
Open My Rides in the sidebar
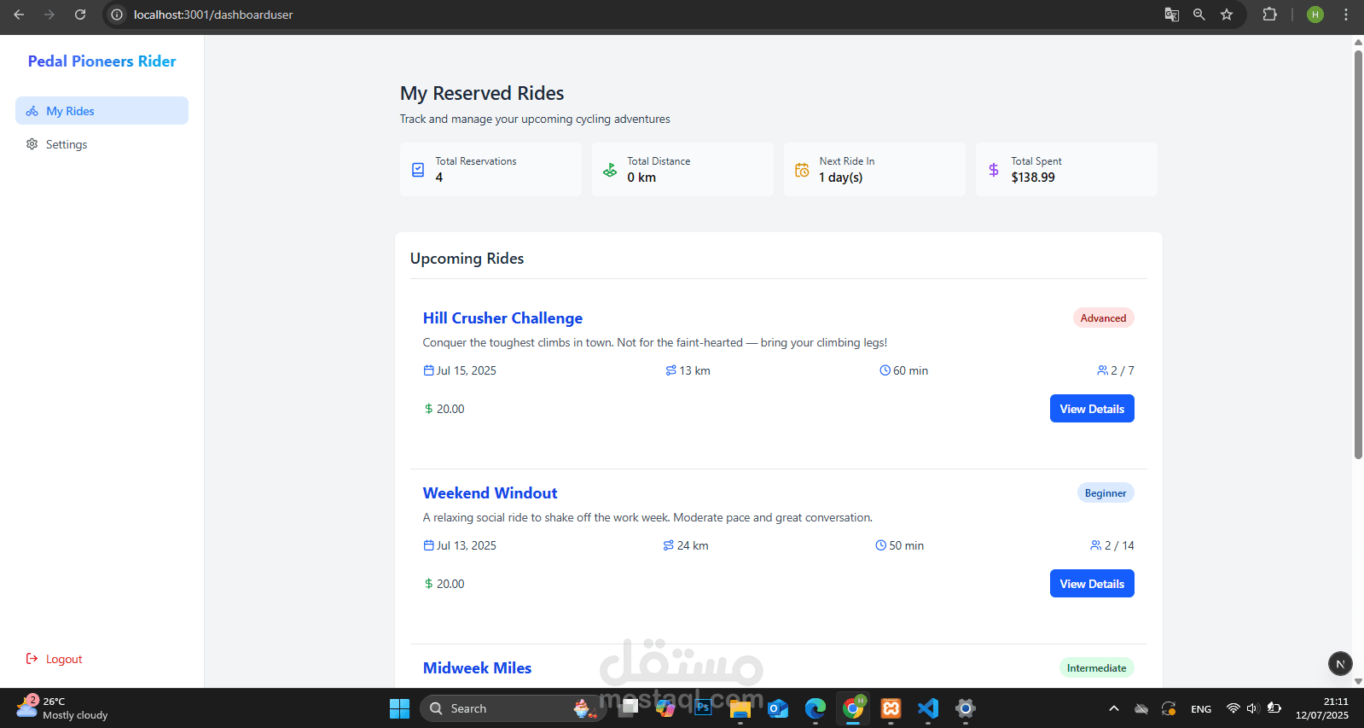(102, 111)
